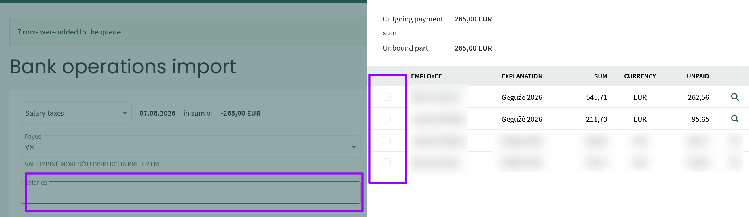The height and width of the screenshot is (217, 749).
Task: Click the CURRENCY column header
Action: click(x=640, y=76)
